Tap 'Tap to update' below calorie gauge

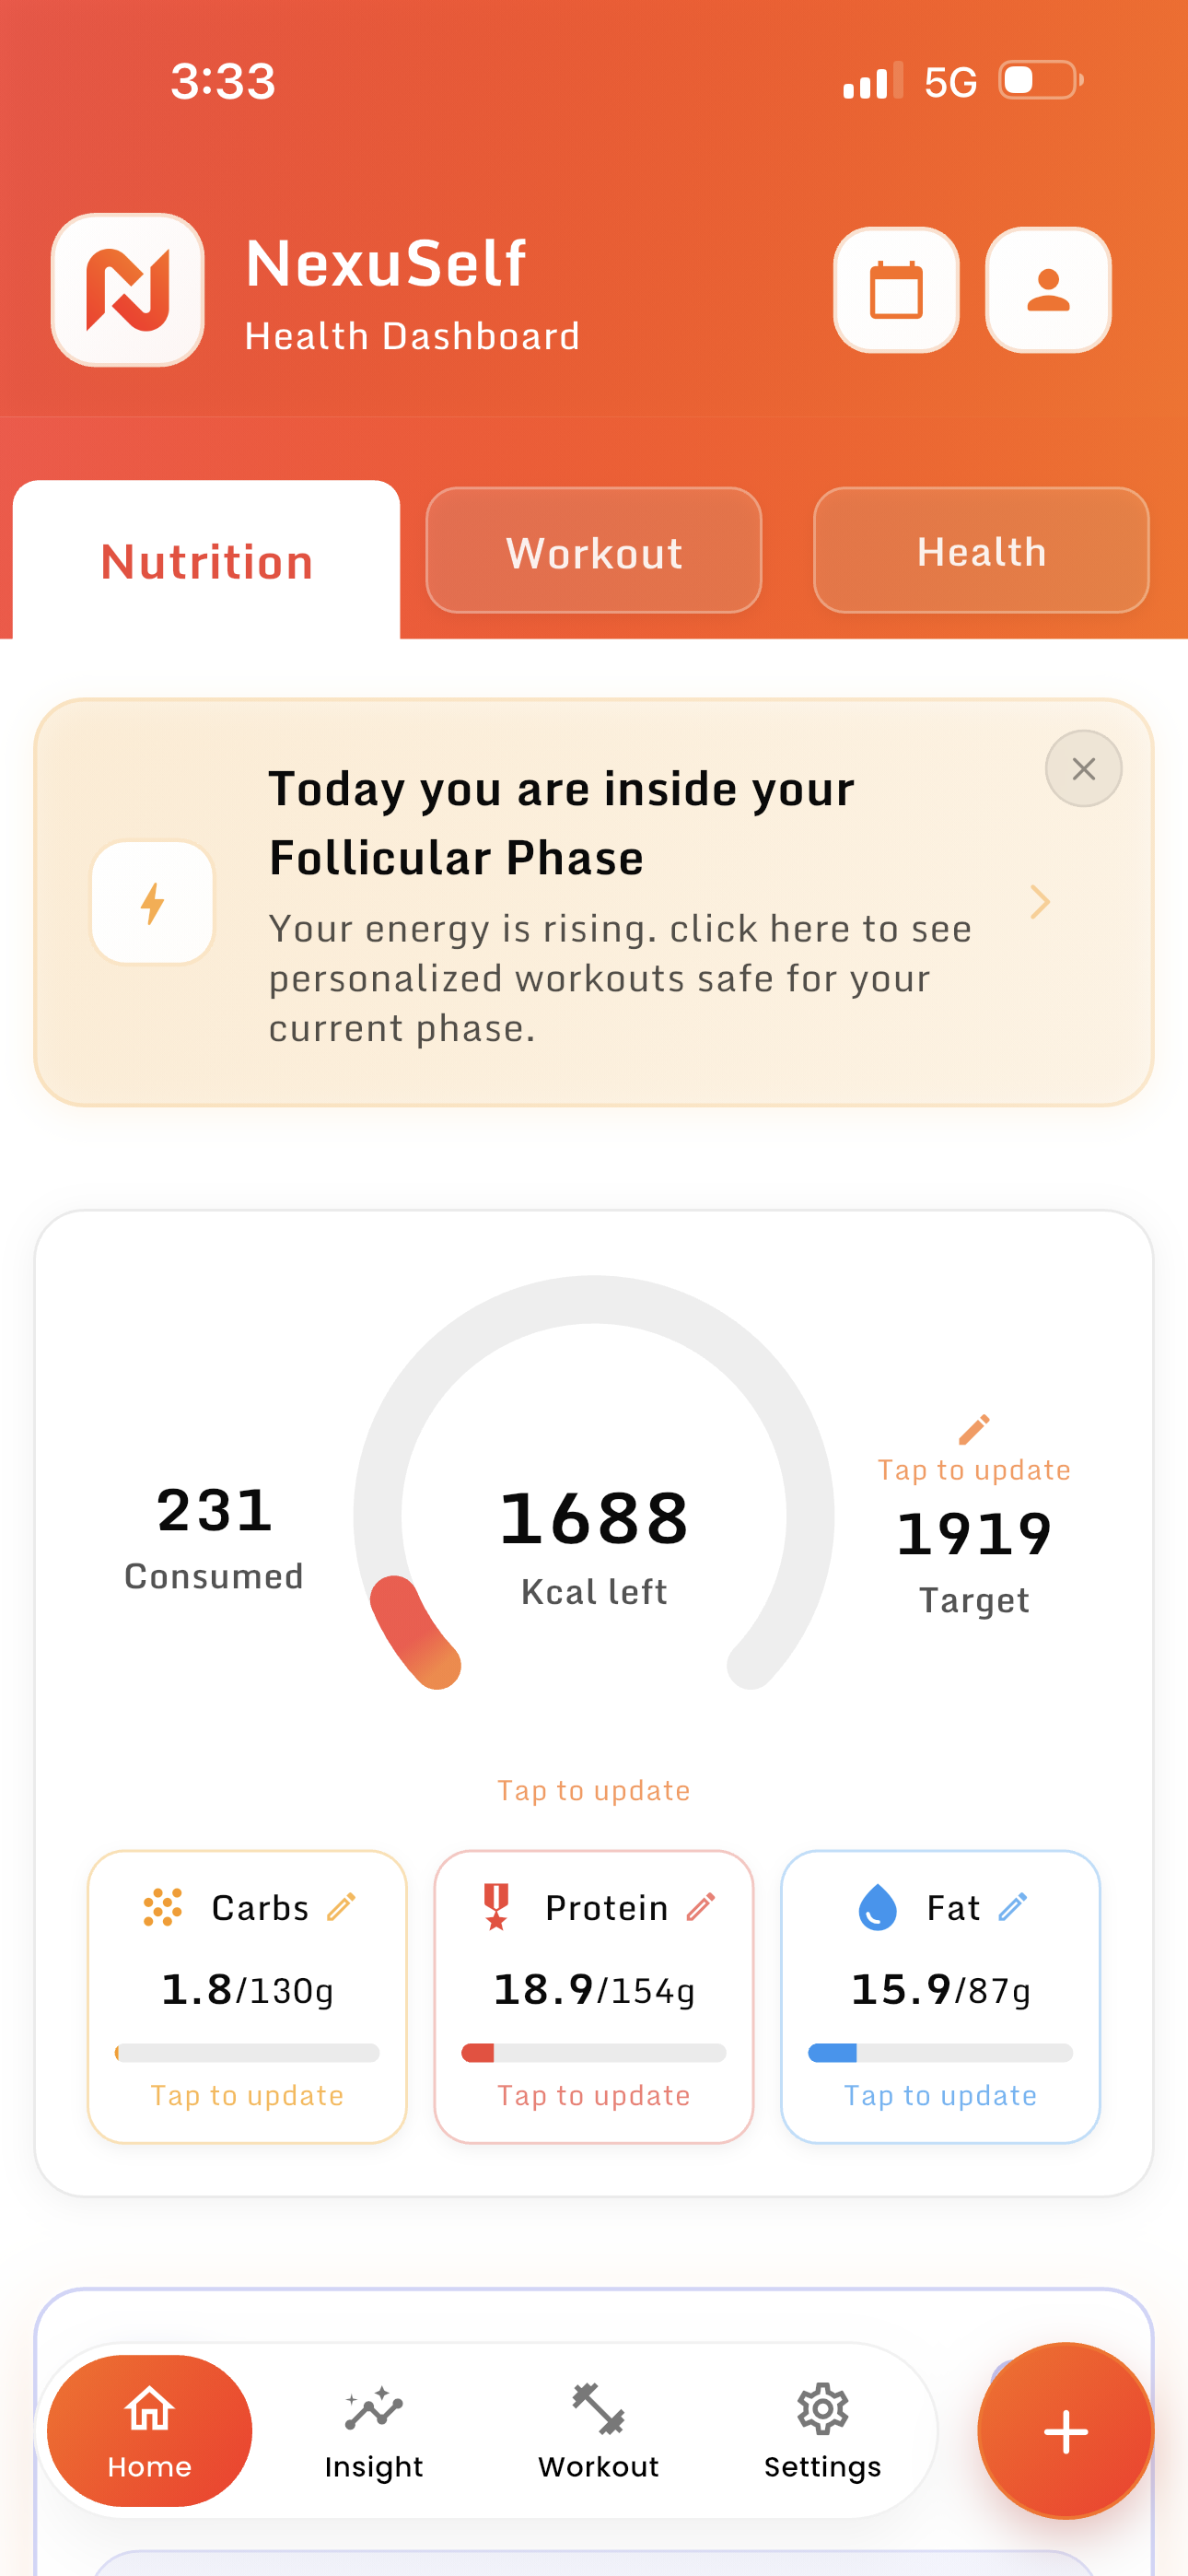point(594,1790)
